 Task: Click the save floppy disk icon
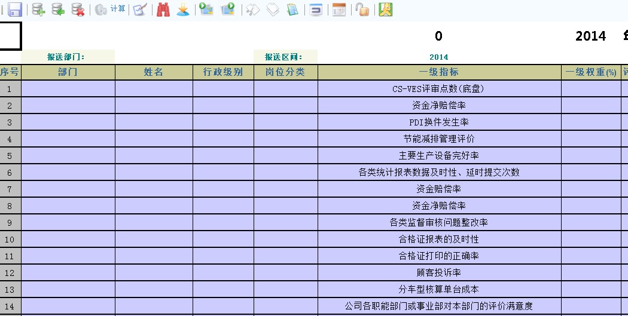point(14,10)
